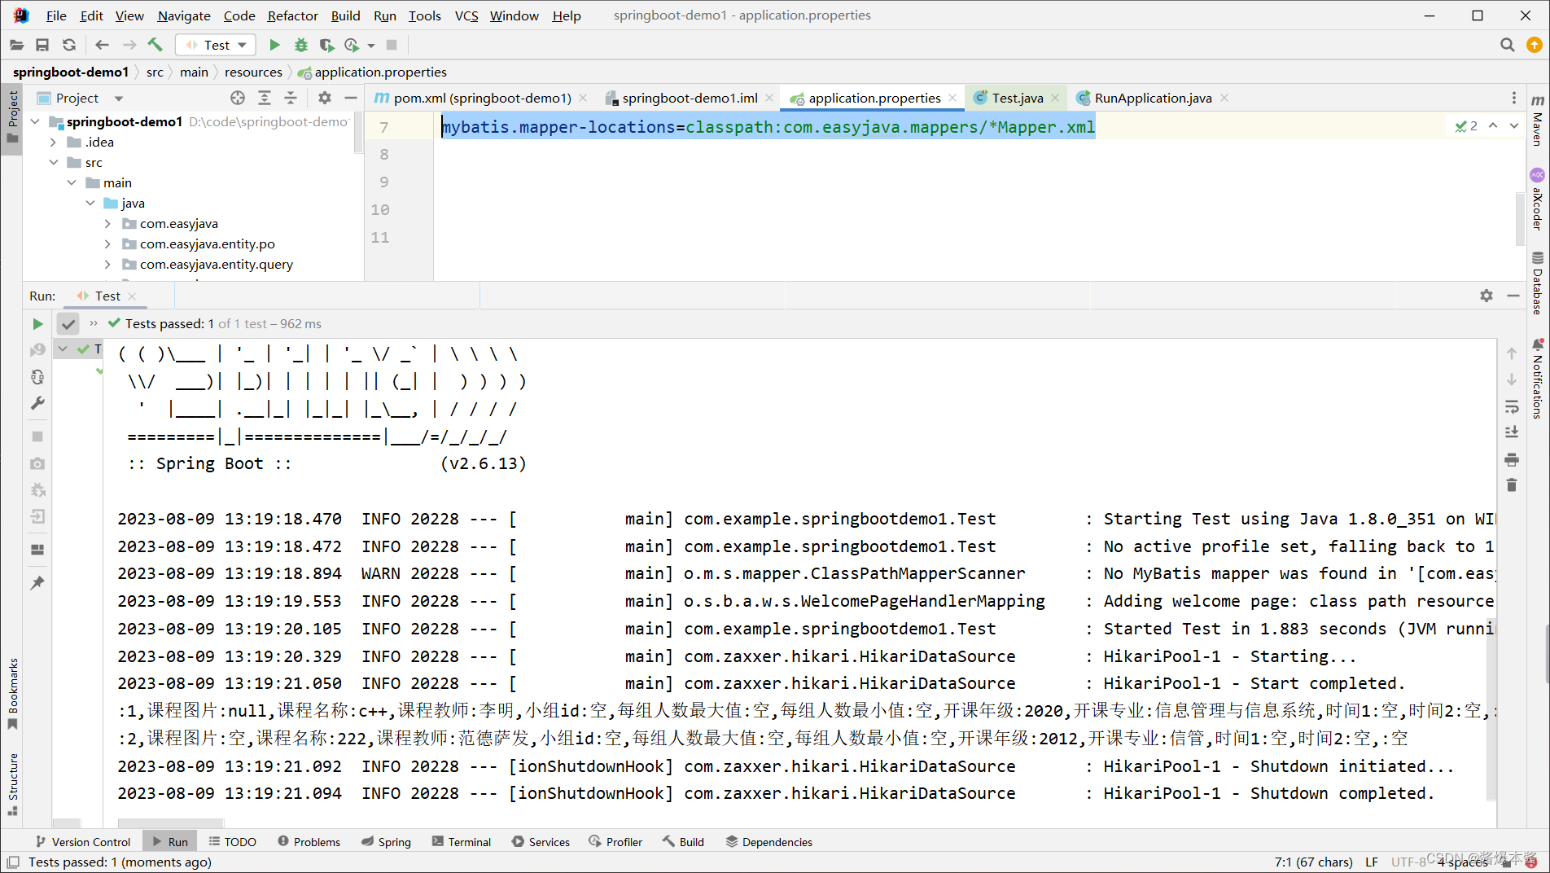Debug Test using the bug icon

point(301,45)
